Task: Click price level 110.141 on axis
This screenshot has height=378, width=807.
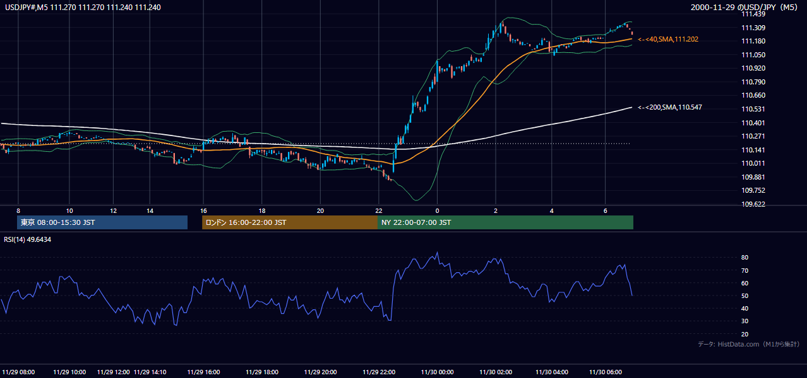Action: (x=753, y=150)
